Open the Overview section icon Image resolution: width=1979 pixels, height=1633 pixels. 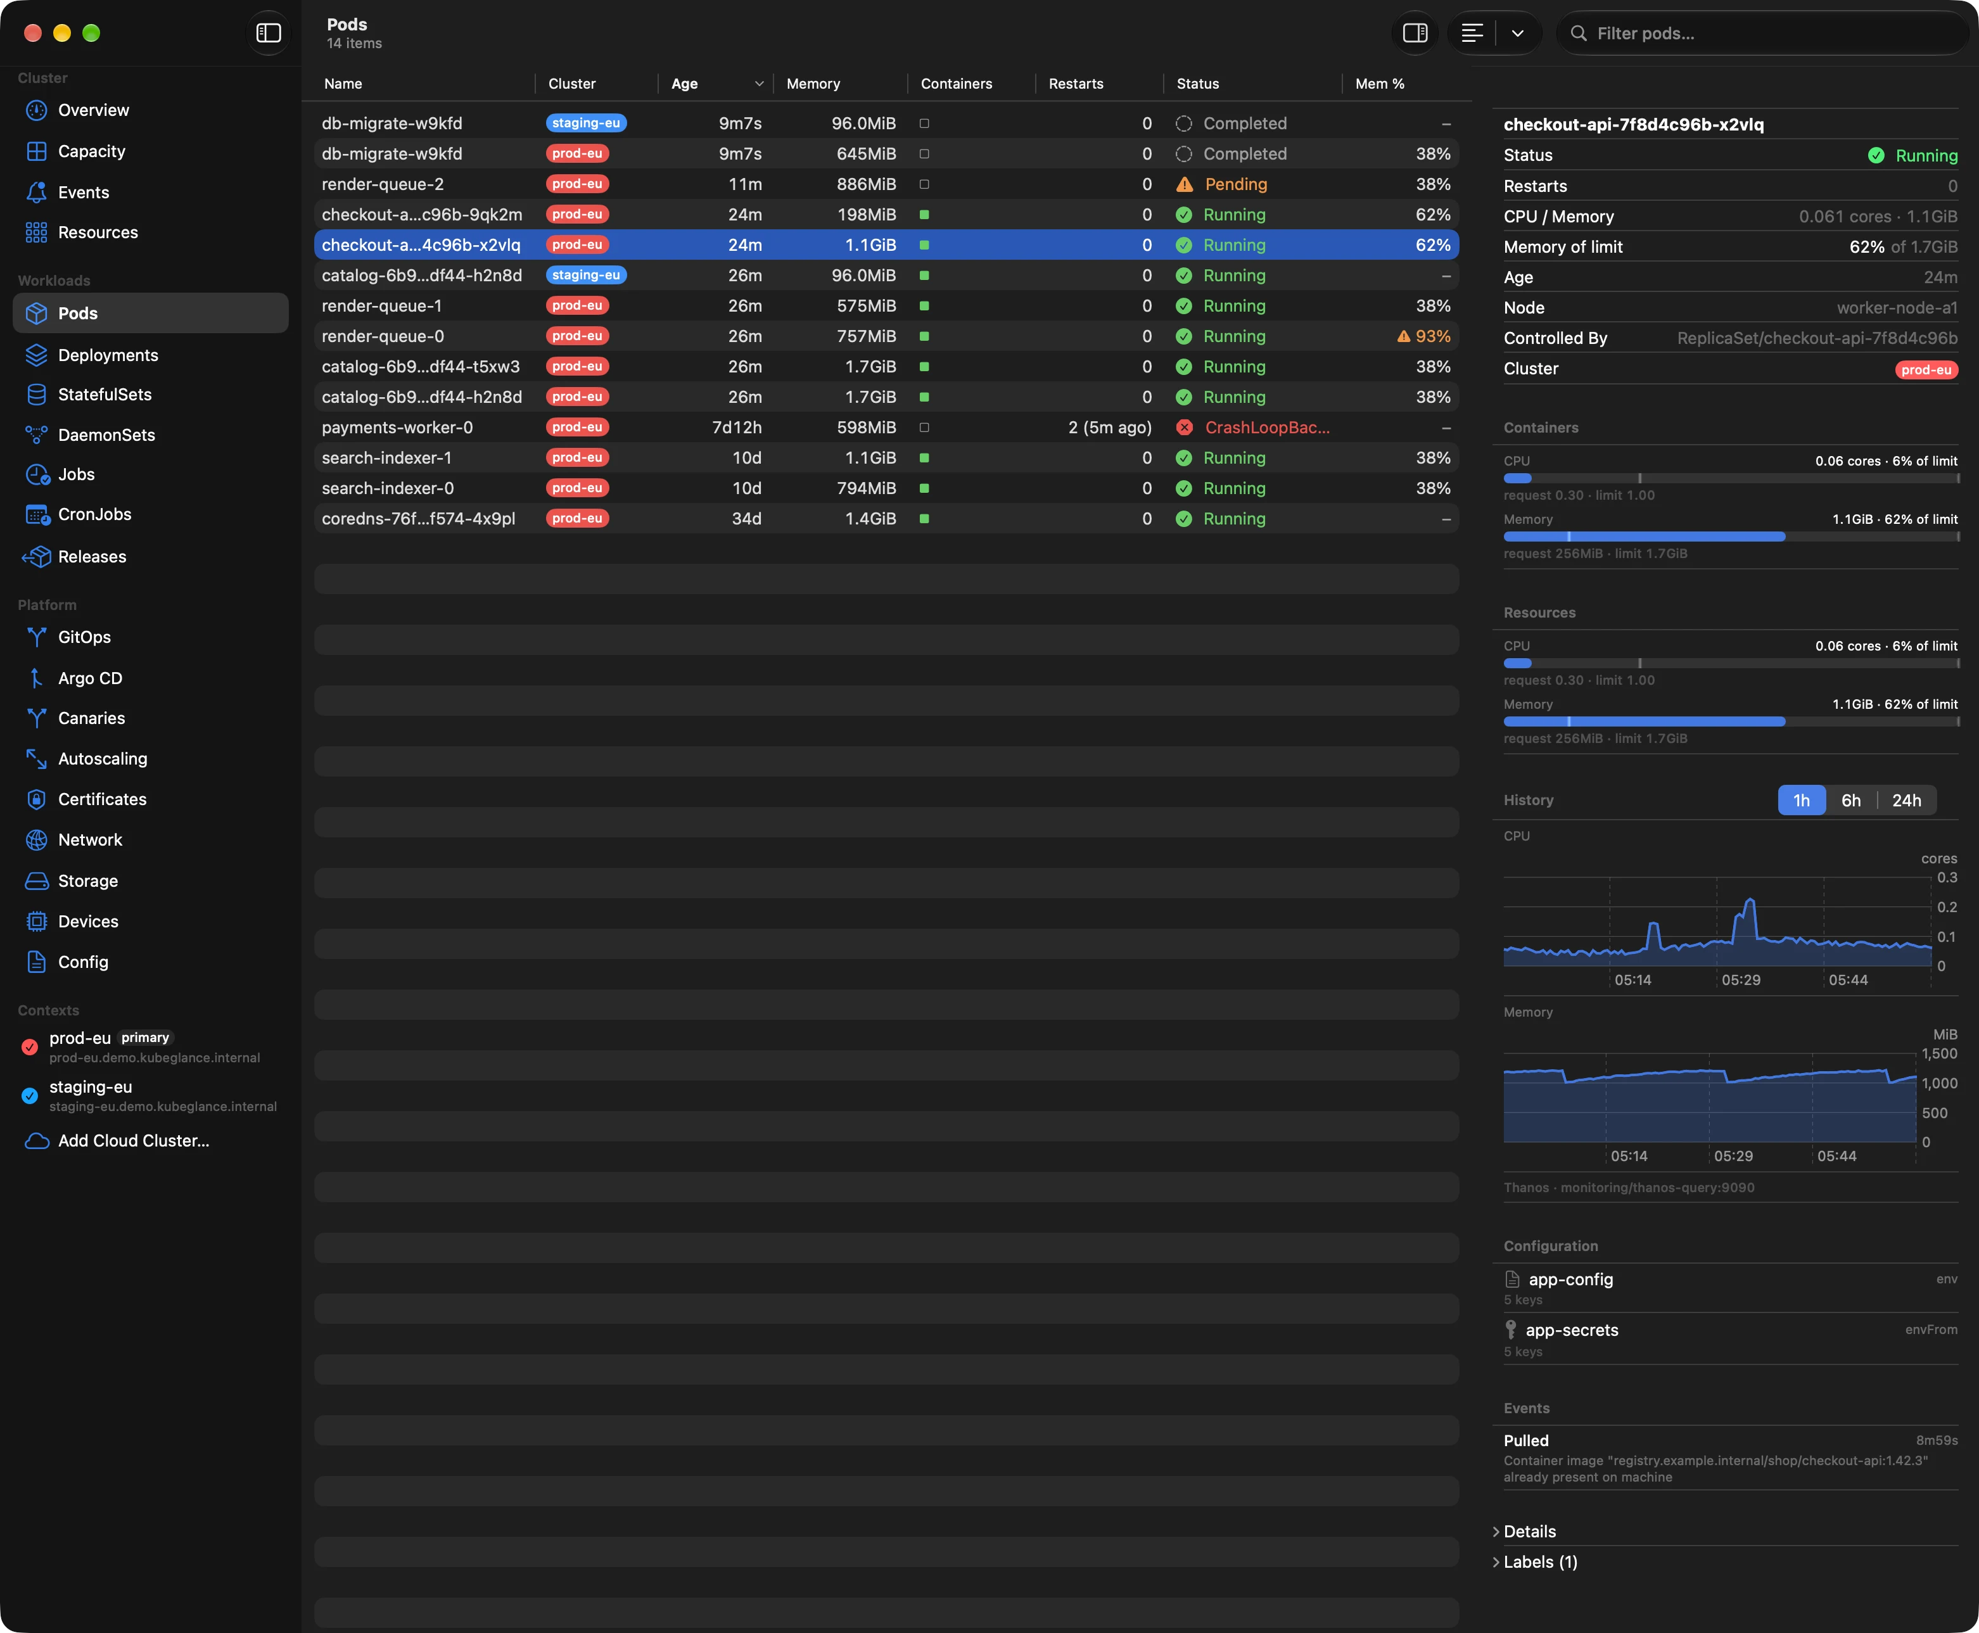tap(35, 110)
